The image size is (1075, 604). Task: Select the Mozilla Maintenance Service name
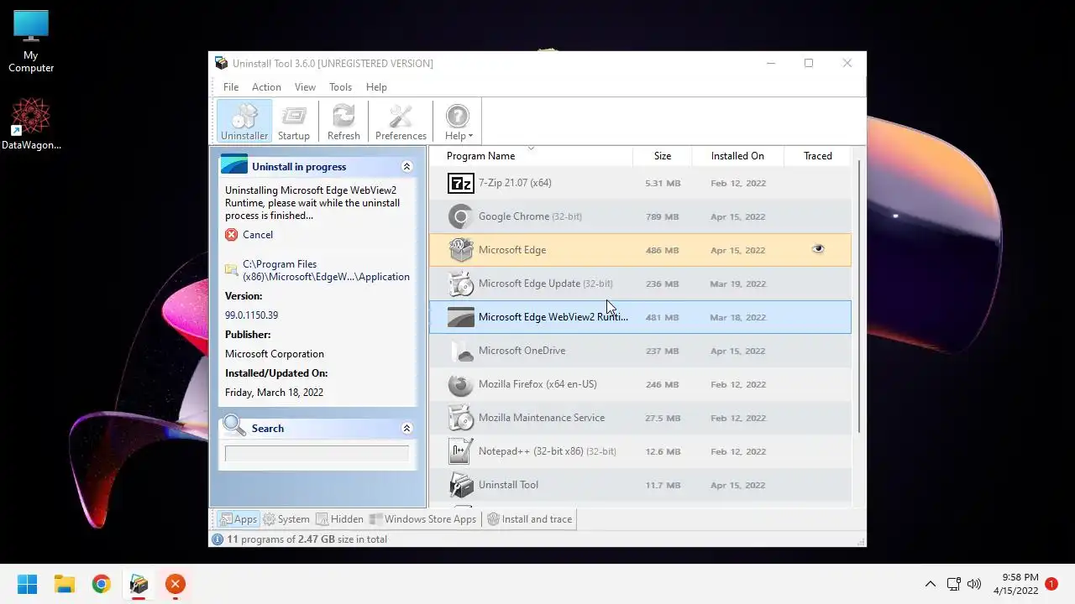pyautogui.click(x=541, y=418)
